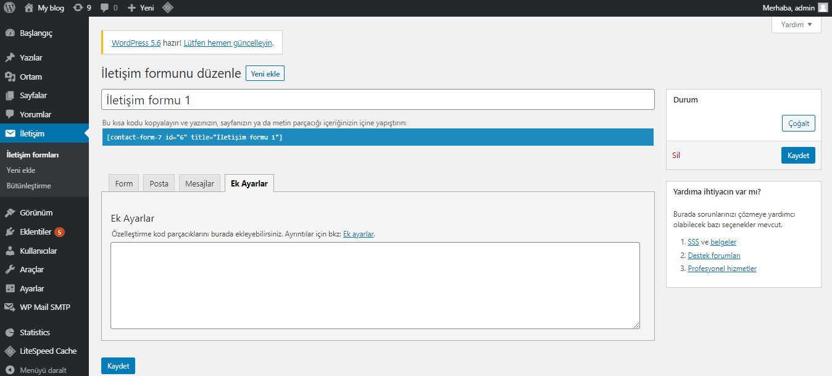This screenshot has height=376, width=832.
Task: Click the form title input field
Action: click(378, 99)
